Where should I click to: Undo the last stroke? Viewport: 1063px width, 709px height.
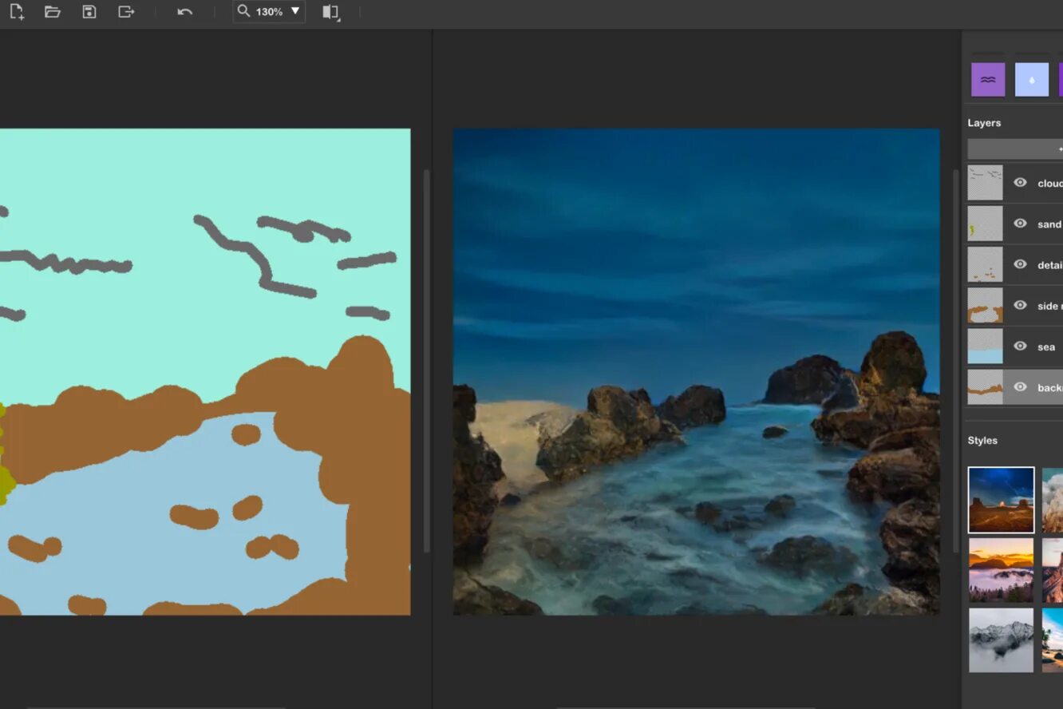pos(184,12)
